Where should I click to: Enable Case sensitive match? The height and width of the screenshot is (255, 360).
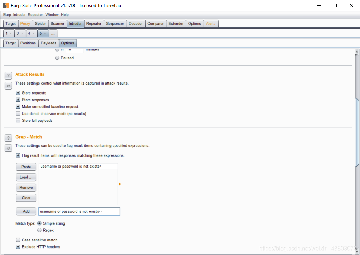coord(18,240)
